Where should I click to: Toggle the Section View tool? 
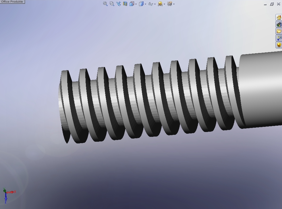click(x=125, y=4)
